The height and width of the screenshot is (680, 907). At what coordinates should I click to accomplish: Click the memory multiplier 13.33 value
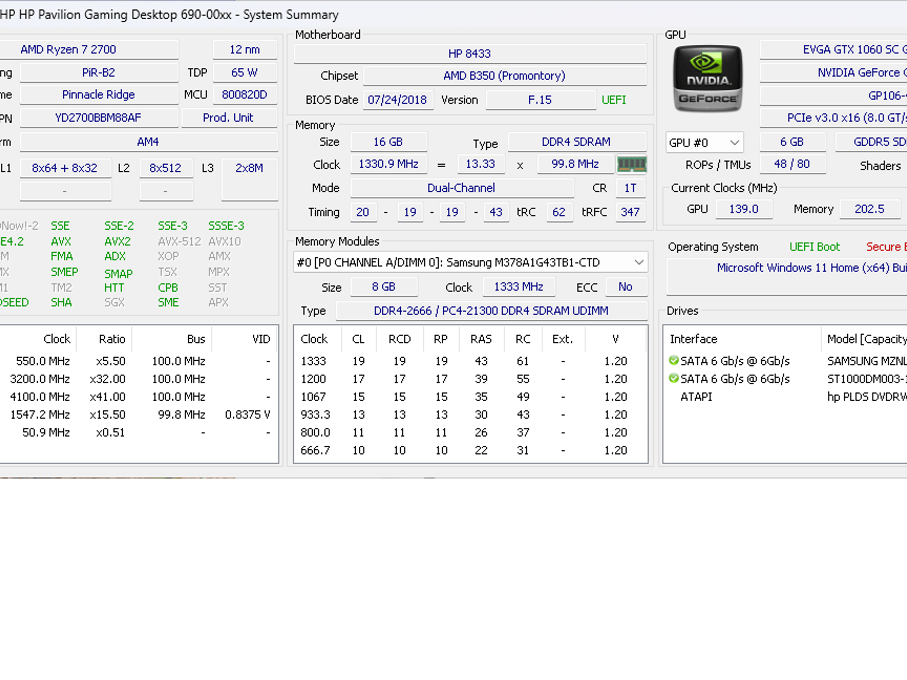(481, 164)
